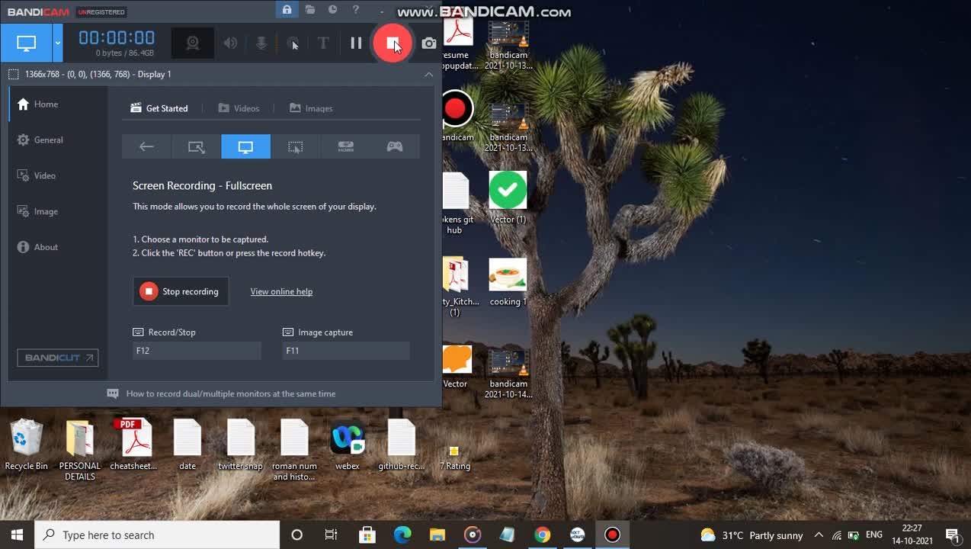Click the screen recording mode monitor button
Image resolution: width=971 pixels, height=549 pixels.
click(x=26, y=43)
